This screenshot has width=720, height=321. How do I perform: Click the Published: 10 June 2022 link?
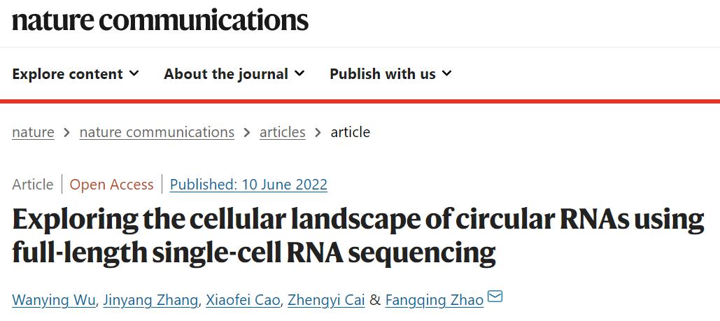248,185
